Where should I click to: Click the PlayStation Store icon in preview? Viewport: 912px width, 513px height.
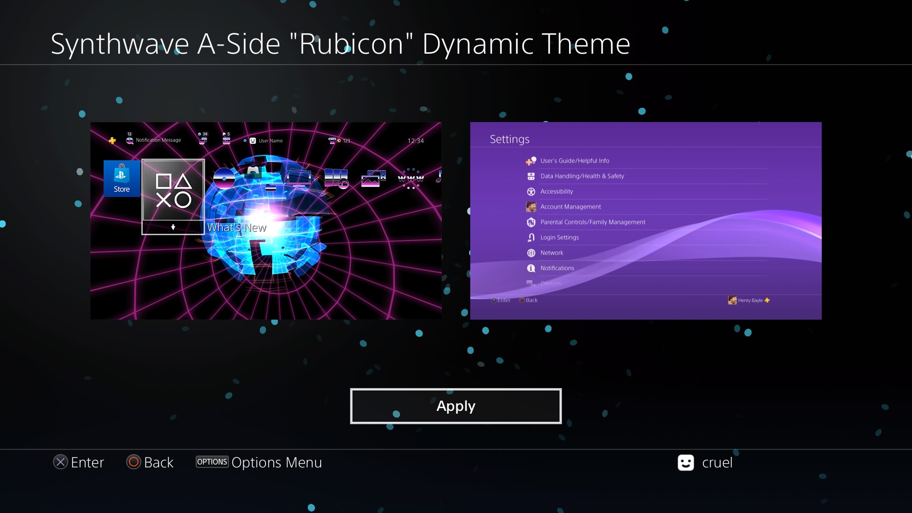click(x=122, y=178)
